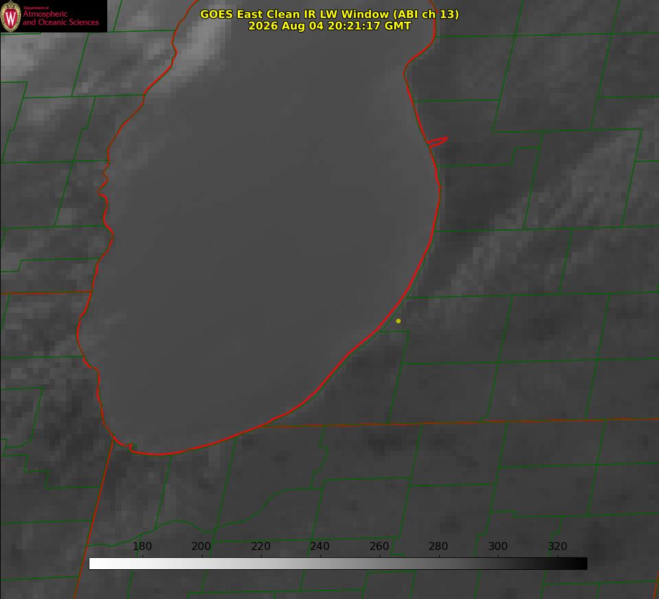Click the small red looped inlet on the east shore

coord(437,141)
